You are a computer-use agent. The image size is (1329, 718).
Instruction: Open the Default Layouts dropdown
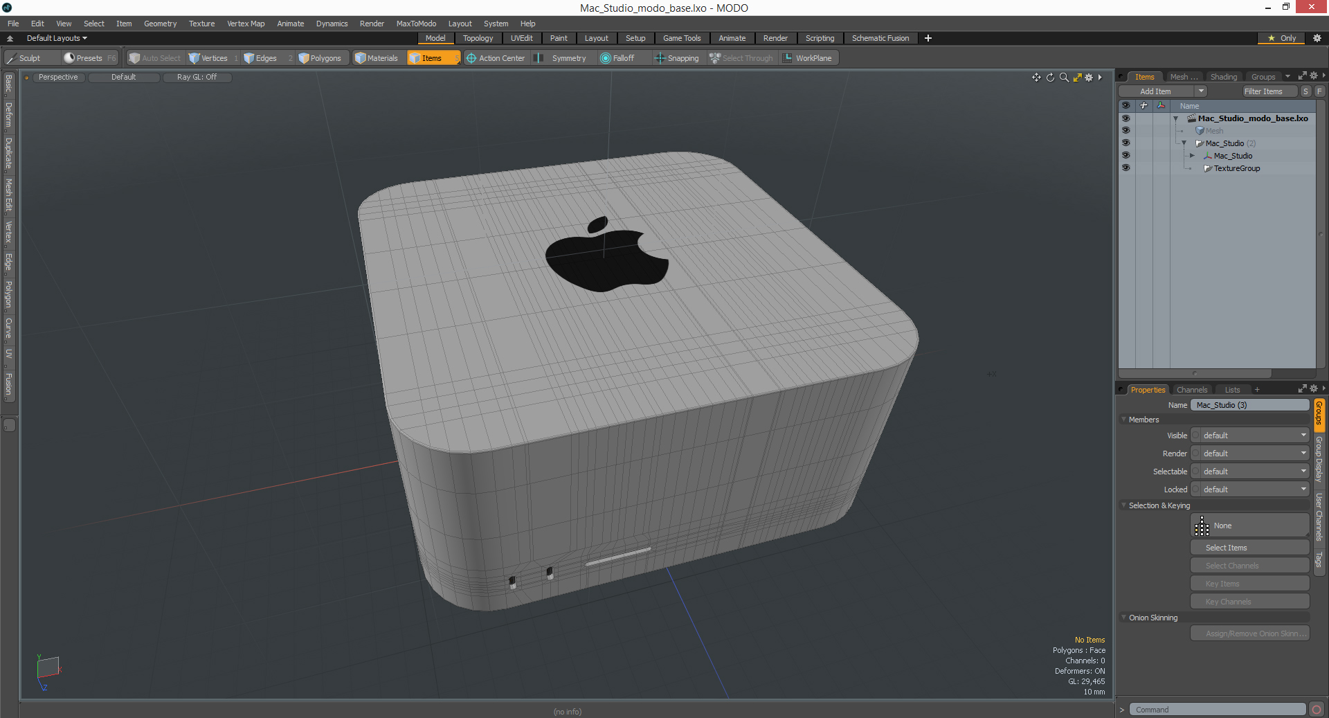57,38
